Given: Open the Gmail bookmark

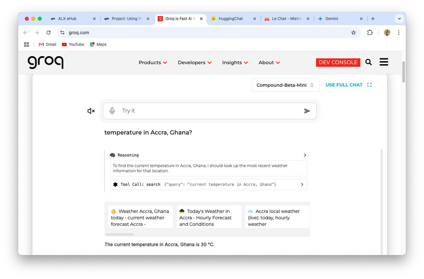Looking at the screenshot, I should 47,44.
